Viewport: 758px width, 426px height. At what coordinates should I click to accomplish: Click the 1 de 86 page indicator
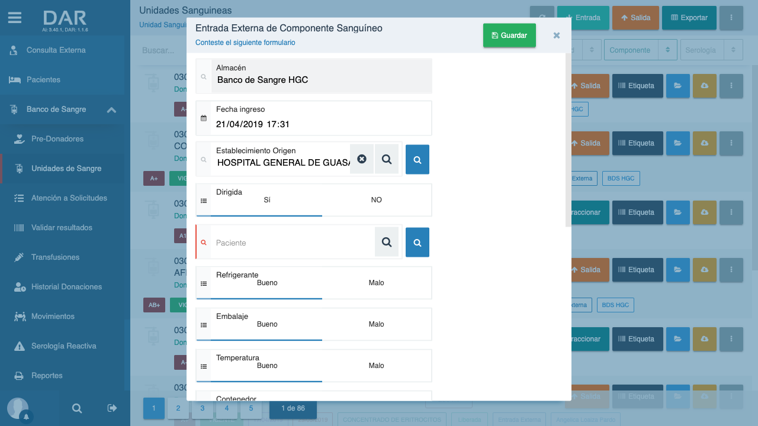pos(293,408)
